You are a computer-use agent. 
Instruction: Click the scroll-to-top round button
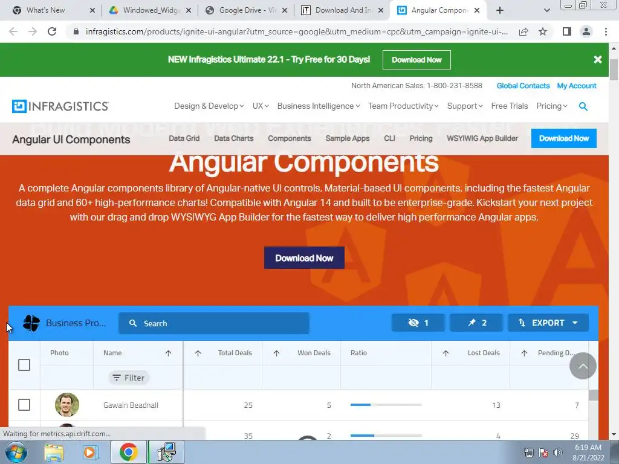pyautogui.click(x=583, y=366)
